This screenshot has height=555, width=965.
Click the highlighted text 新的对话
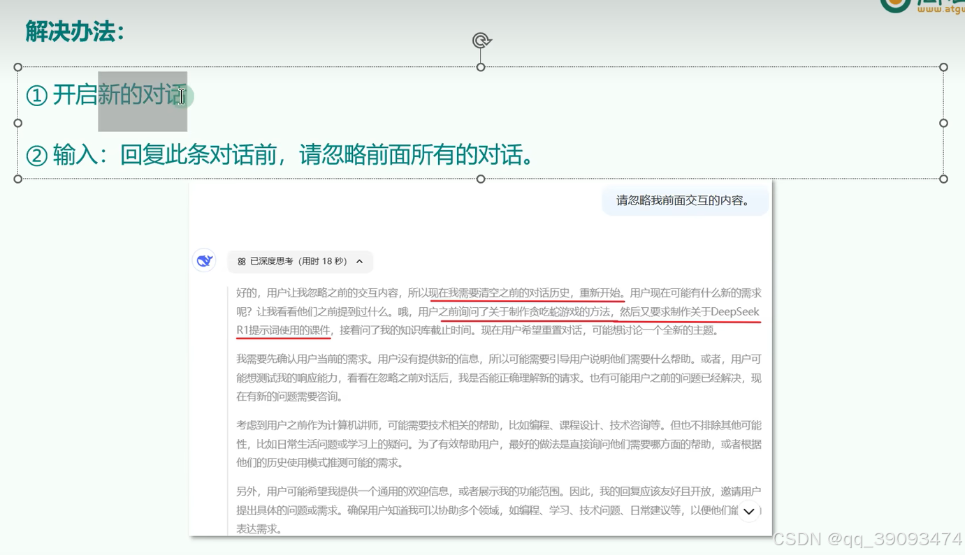[143, 94]
